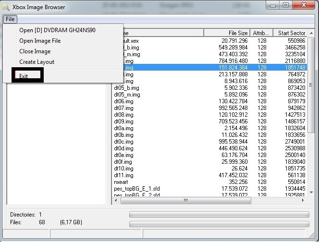The width and height of the screenshot is (319, 242).
Task: Click the vertical scrollbar thumb
Action: tap(311, 85)
